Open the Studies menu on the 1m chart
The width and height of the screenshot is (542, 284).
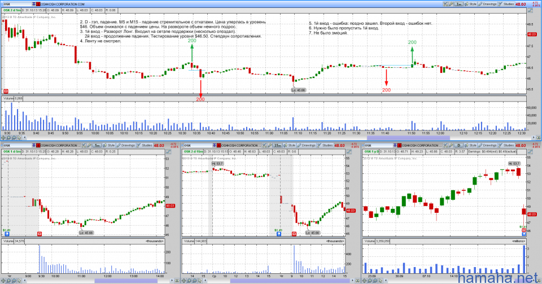(x=507, y=4)
